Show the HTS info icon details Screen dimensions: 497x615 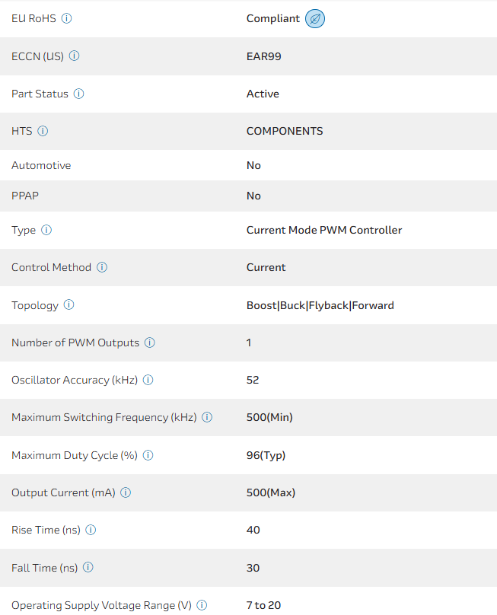pos(43,131)
